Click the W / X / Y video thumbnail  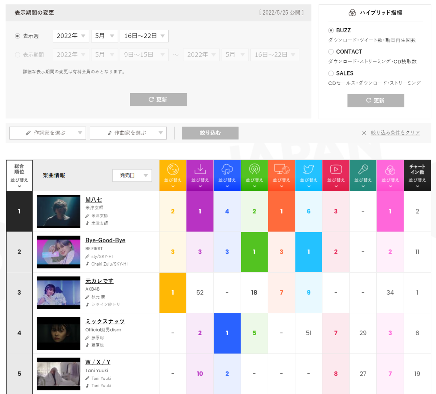click(x=58, y=374)
